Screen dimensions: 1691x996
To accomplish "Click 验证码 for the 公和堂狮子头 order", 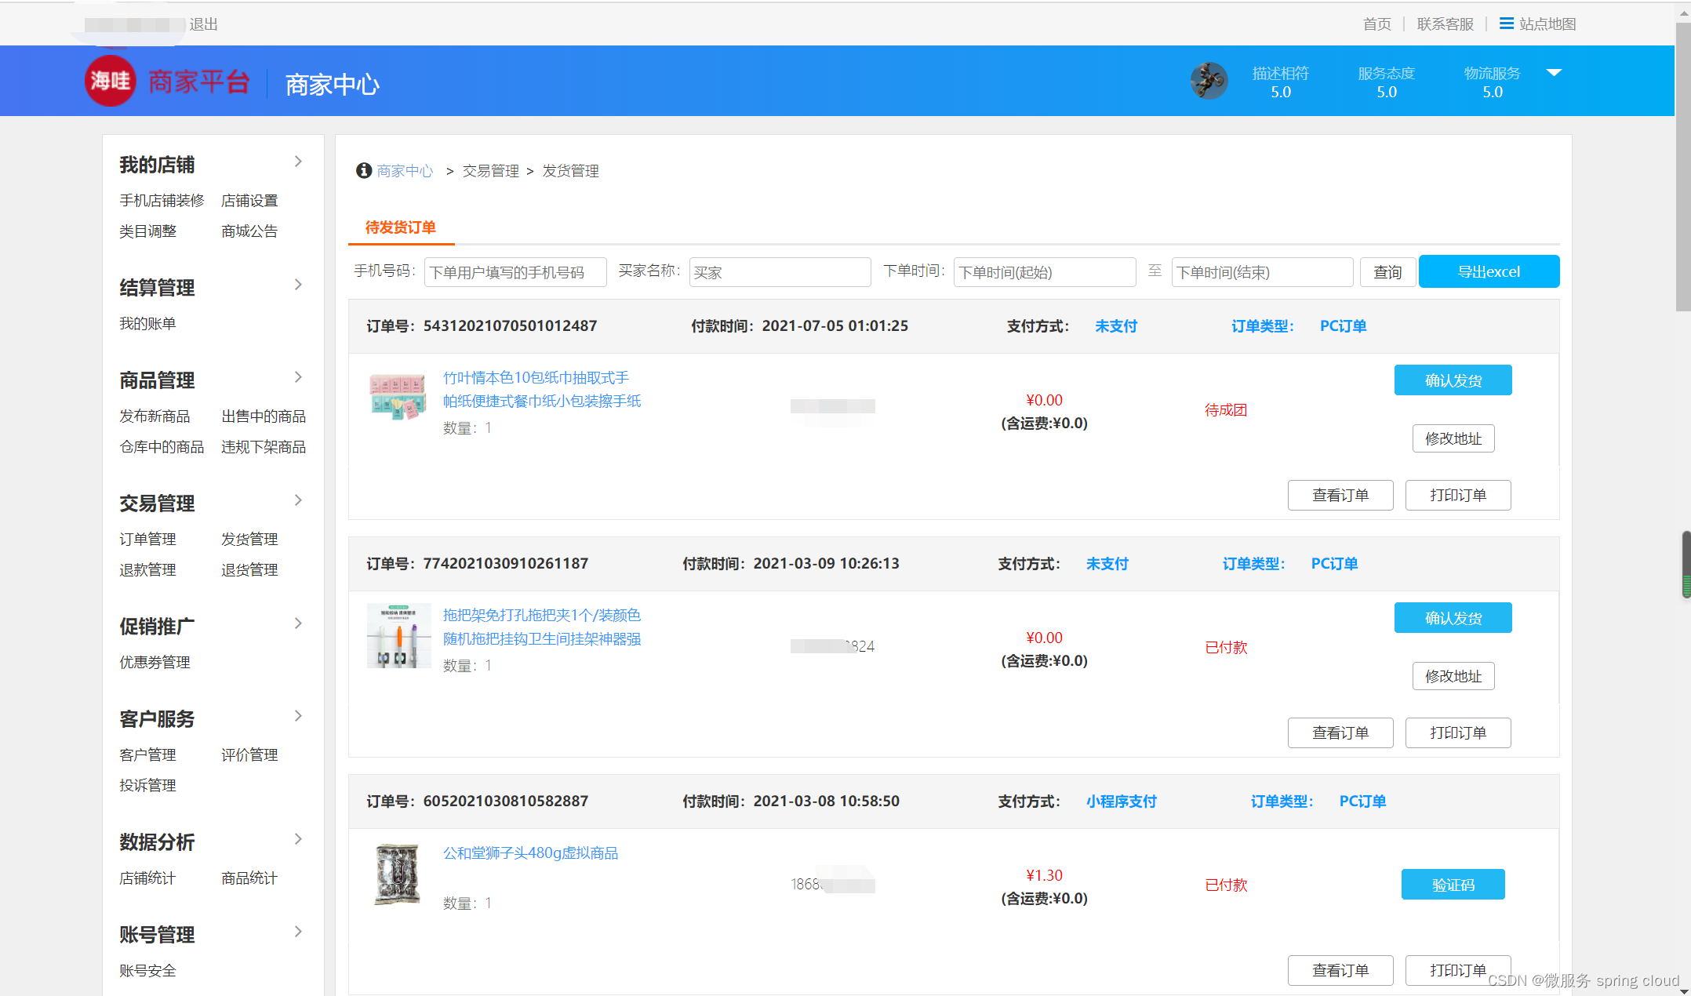I will point(1453,884).
